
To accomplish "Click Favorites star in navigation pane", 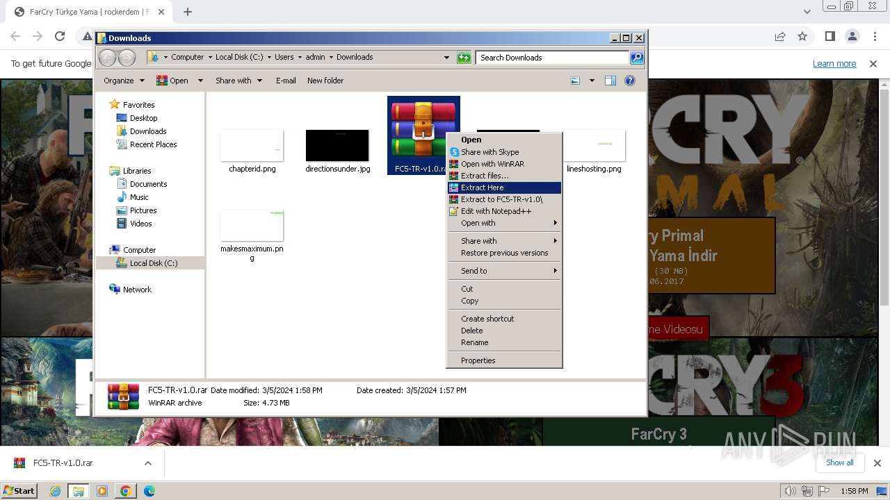I will [115, 105].
